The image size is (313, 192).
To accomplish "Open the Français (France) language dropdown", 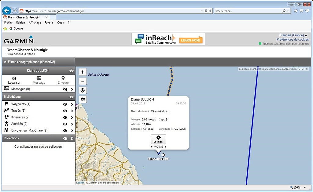I will point(293,35).
